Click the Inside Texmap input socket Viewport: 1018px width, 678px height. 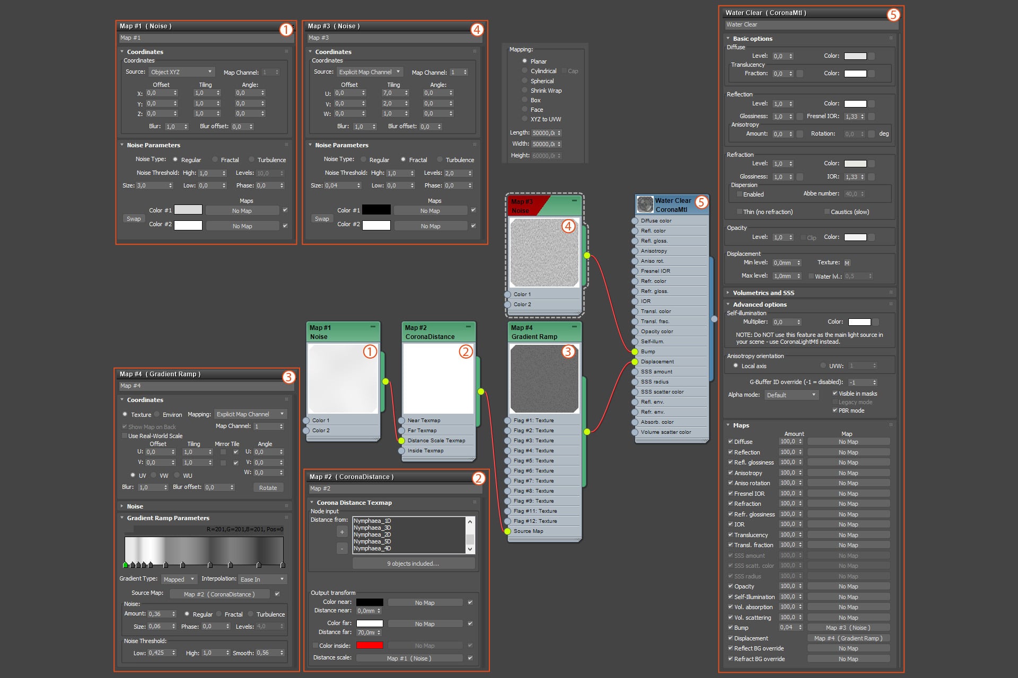pyautogui.click(x=401, y=451)
